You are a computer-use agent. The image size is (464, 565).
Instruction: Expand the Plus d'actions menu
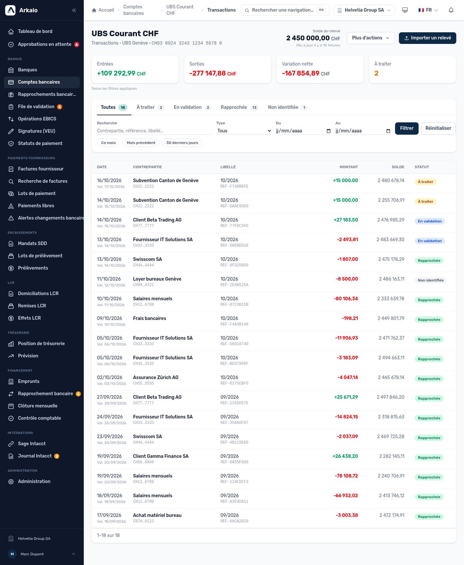point(370,38)
